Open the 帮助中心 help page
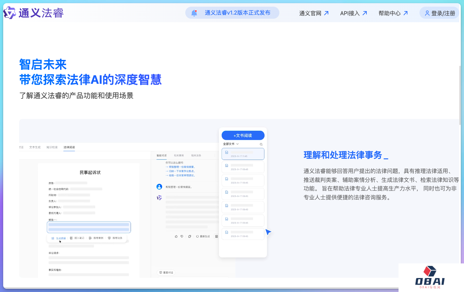 393,13
